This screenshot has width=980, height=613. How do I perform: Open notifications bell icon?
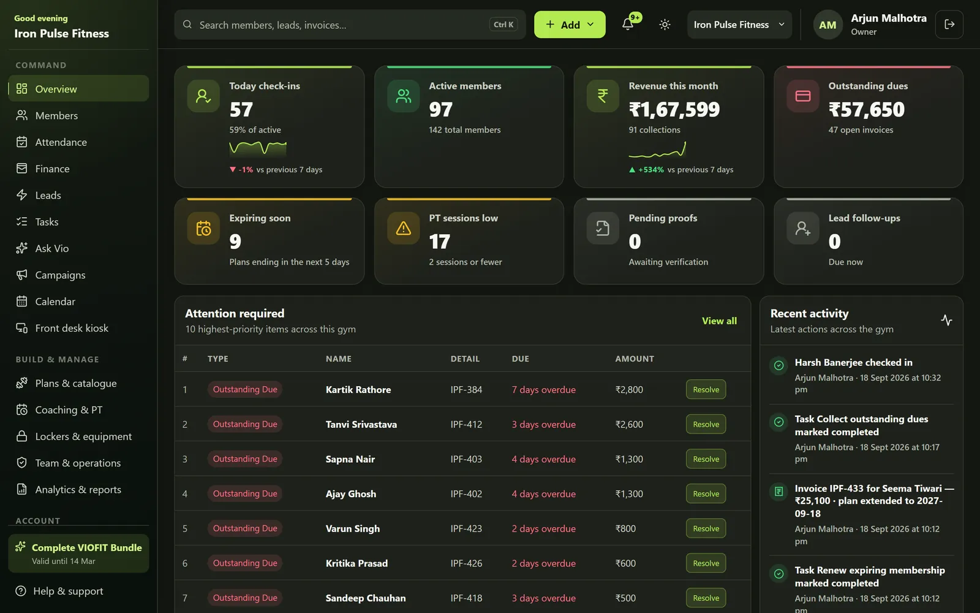(x=628, y=25)
